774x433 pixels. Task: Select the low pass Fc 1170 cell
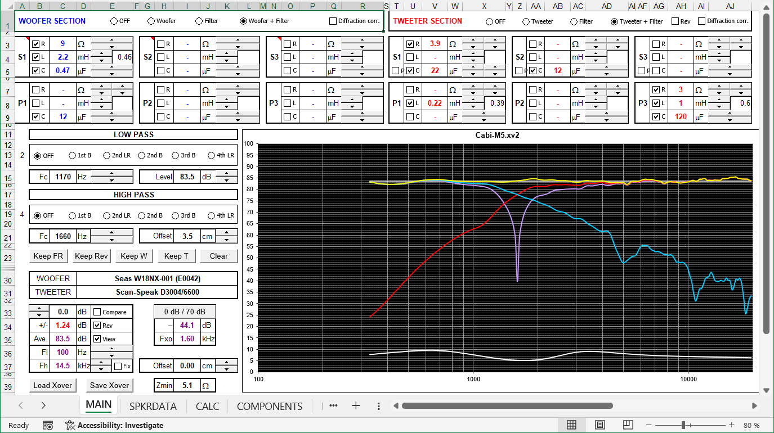click(63, 177)
